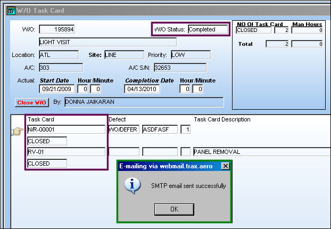The image size is (331, 229).
Task: Click the Start Date field 09/21/2009
Action: click(57, 89)
